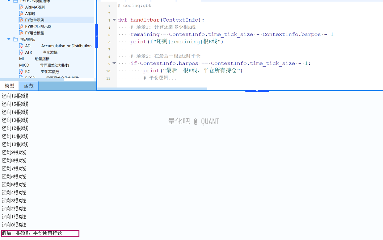Switch to the 函数 tab
This screenshot has width=383, height=240.
tap(29, 86)
